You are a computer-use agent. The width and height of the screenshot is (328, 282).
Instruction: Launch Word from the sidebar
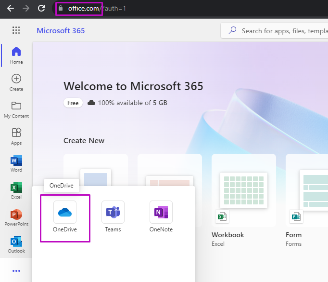pos(16,163)
